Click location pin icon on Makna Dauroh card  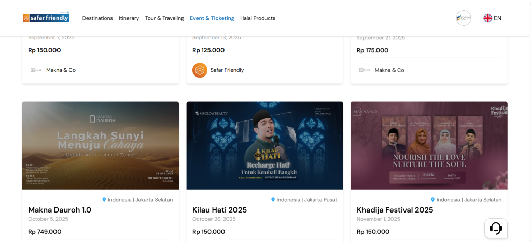(104, 199)
